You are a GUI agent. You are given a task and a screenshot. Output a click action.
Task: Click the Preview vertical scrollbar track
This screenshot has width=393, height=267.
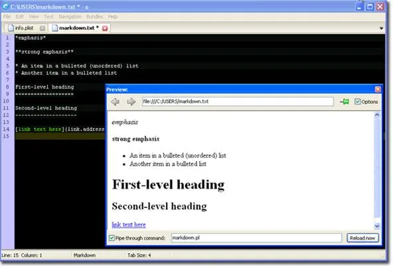[x=377, y=170]
